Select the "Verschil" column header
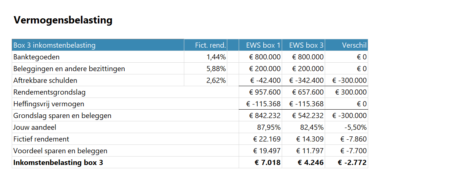The image size is (466, 180). pyautogui.click(x=354, y=45)
